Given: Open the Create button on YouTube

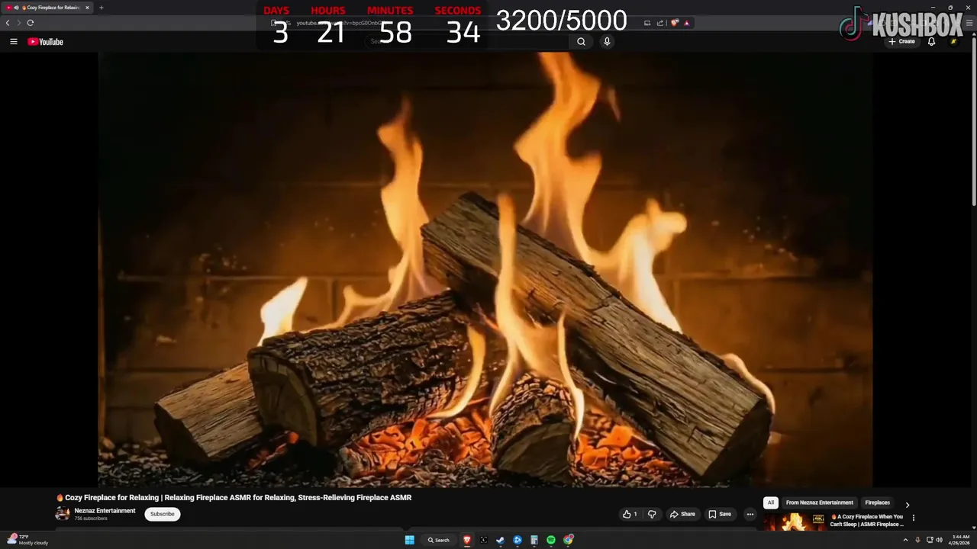Looking at the screenshot, I should pos(901,41).
